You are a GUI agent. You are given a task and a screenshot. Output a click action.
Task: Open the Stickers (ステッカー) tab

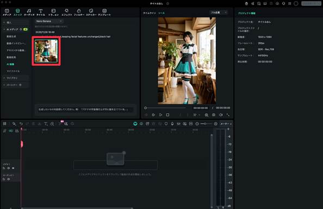91,13
